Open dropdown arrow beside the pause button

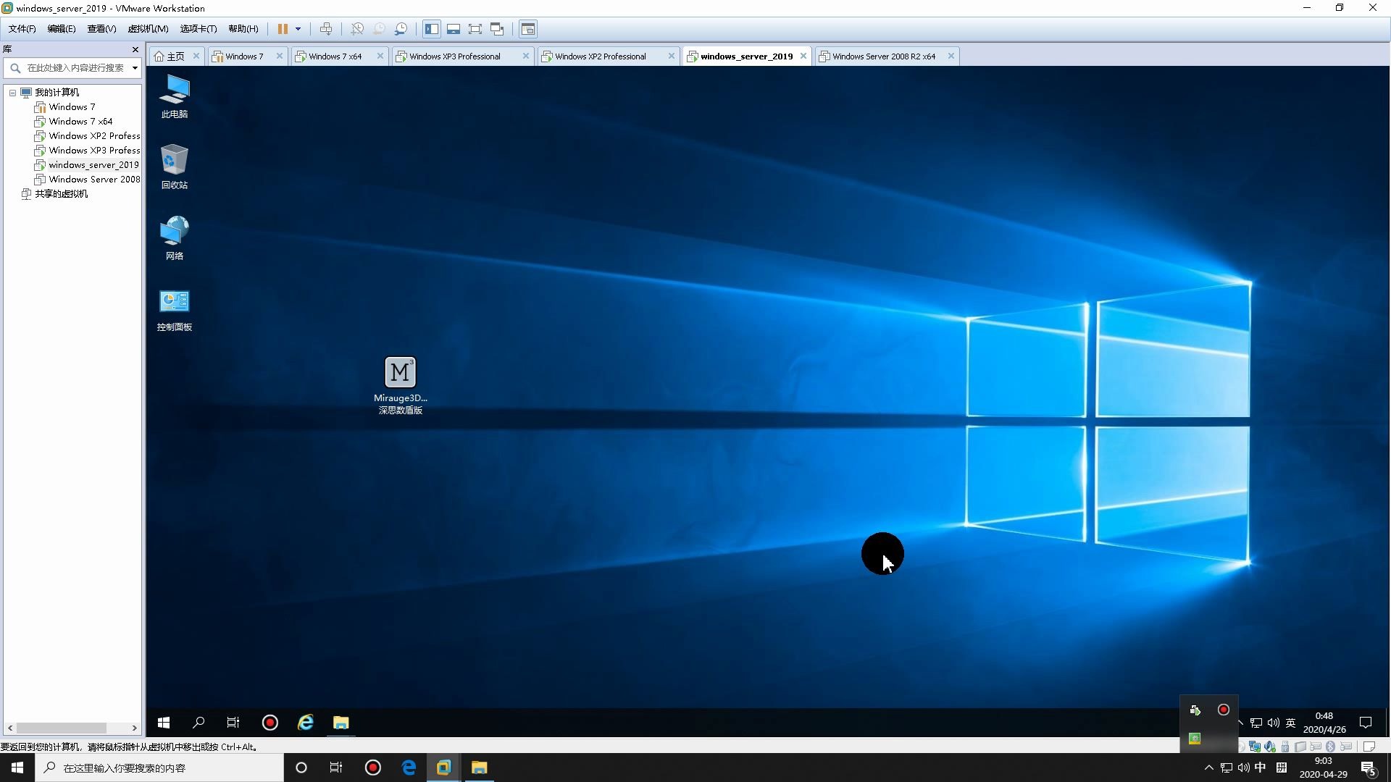298,29
